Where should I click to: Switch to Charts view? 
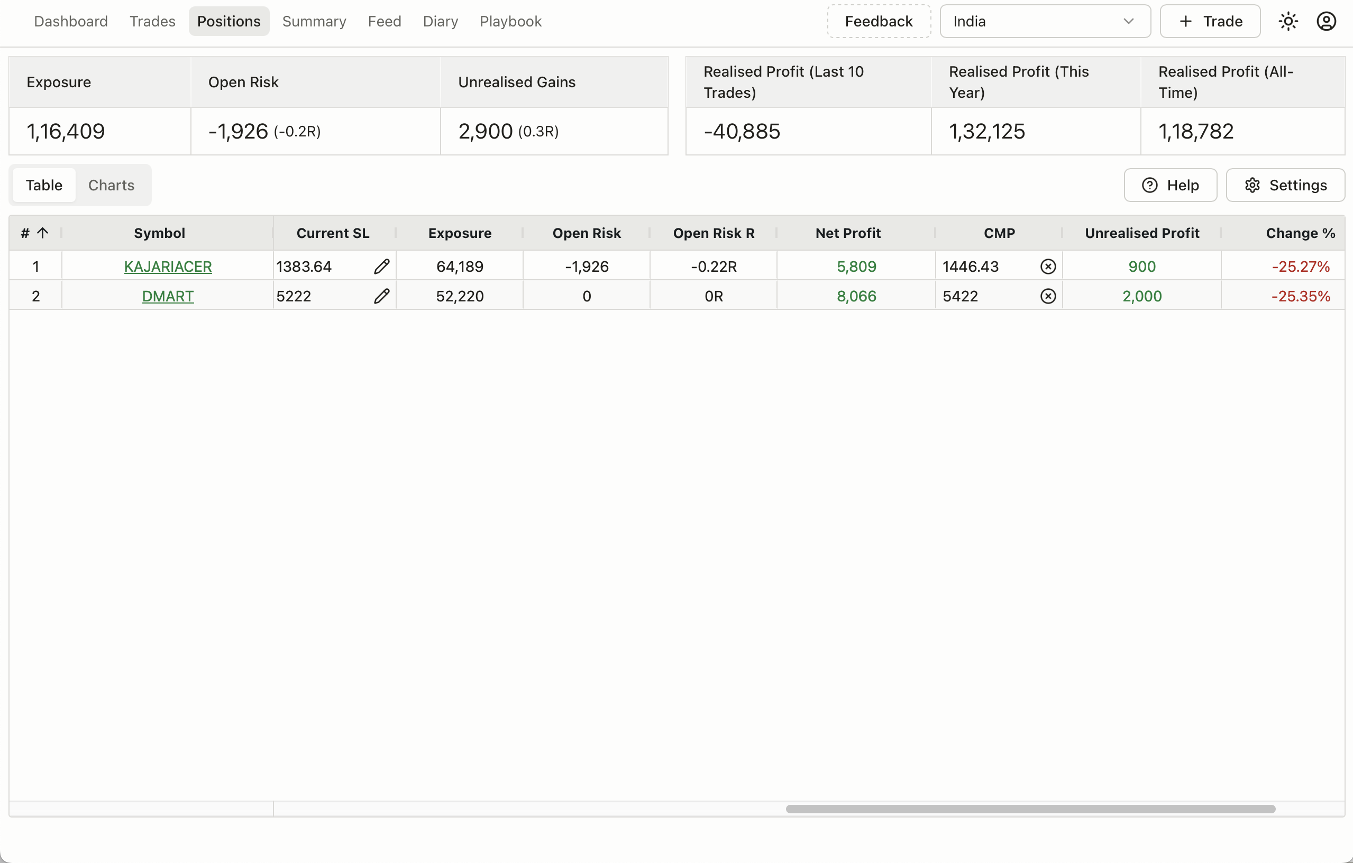111,186
